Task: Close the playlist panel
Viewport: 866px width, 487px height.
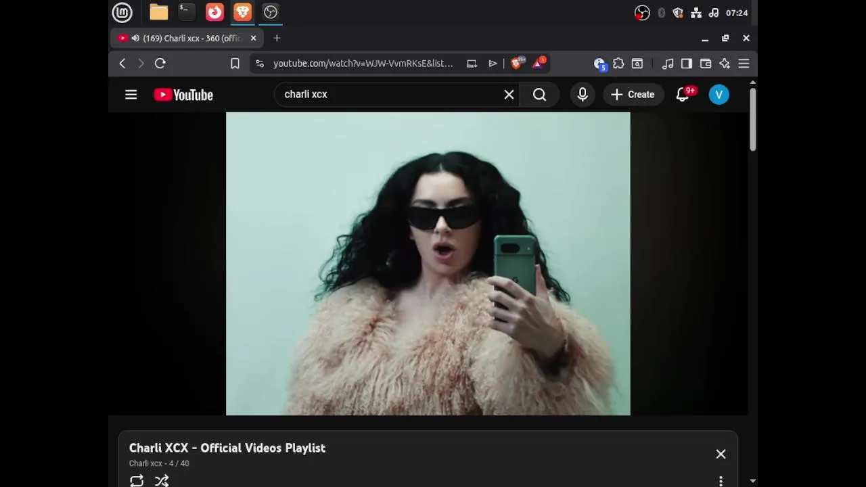Action: [721, 454]
